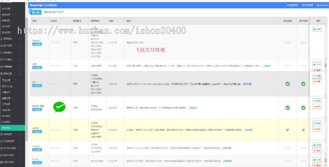Viewport: 329px width, 167px height.
Task: Open the udadmin user icon menu
Action: pyautogui.click(x=323, y=5)
